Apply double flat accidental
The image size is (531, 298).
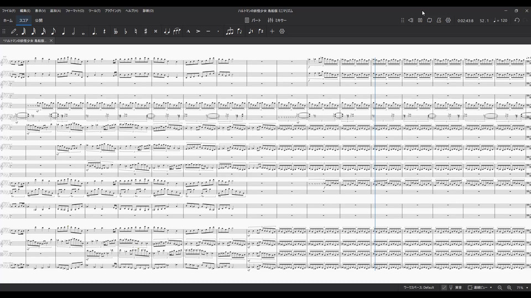click(116, 31)
